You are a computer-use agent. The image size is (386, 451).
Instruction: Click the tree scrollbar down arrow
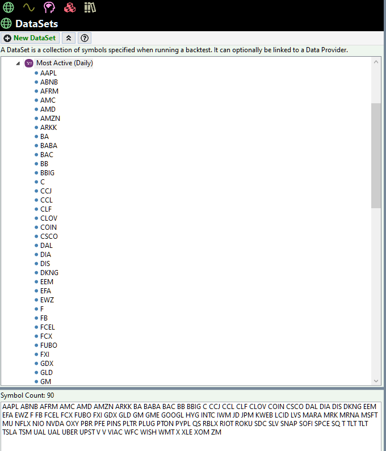click(x=376, y=381)
